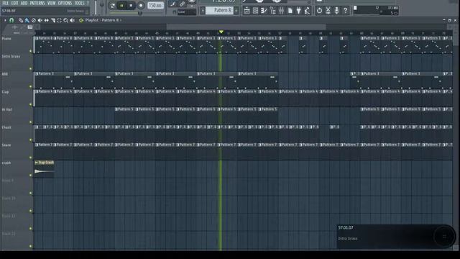This screenshot has height=259, width=460.
Task: Select previous pattern with the left arrow
Action: click(x=203, y=11)
